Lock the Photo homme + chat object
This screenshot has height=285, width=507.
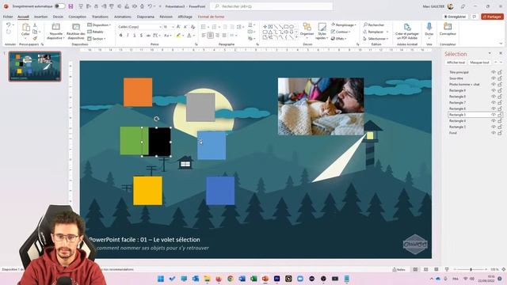500,85
